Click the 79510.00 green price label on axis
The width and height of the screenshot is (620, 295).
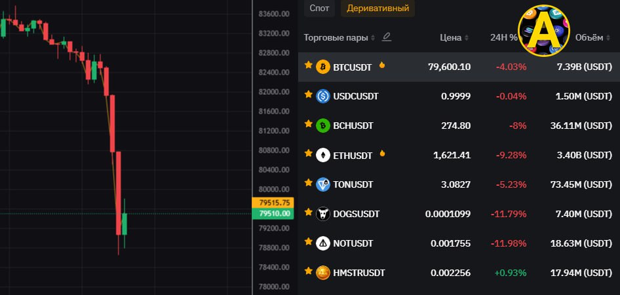pos(273,214)
